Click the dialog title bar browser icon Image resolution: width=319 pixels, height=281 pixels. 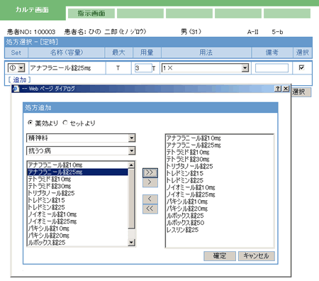[x=16, y=89]
